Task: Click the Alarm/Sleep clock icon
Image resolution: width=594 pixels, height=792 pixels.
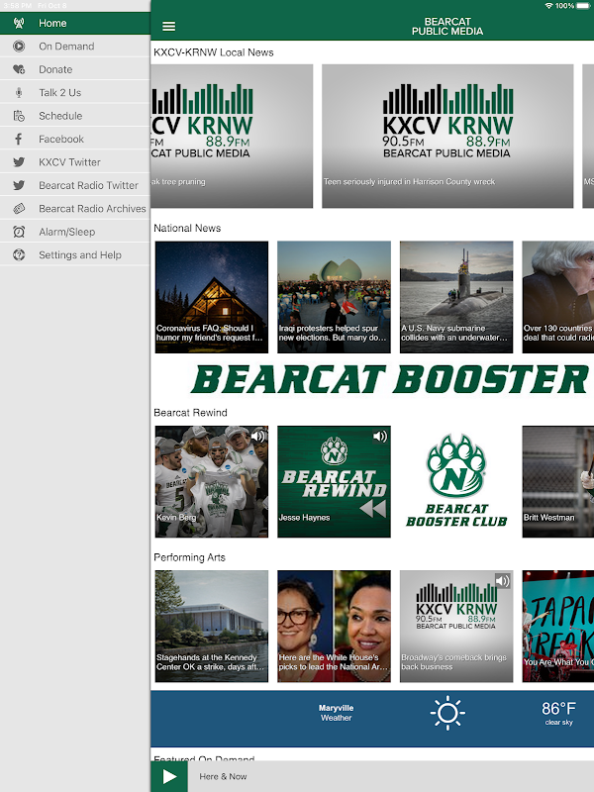Action: (x=19, y=232)
